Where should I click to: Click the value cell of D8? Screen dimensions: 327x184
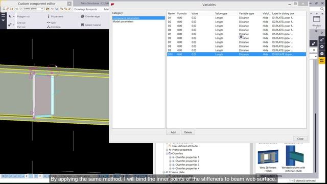point(194,47)
